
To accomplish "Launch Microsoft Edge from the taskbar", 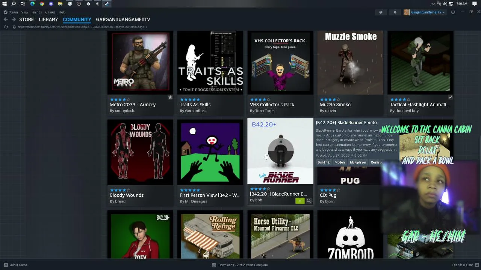I will pyautogui.click(x=32, y=4).
